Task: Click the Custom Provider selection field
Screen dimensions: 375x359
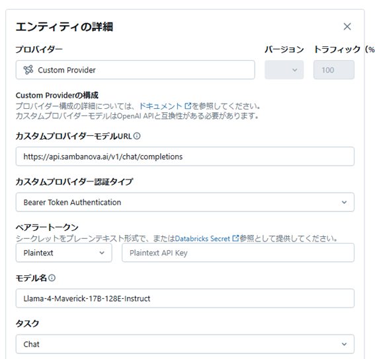Action: (x=136, y=70)
